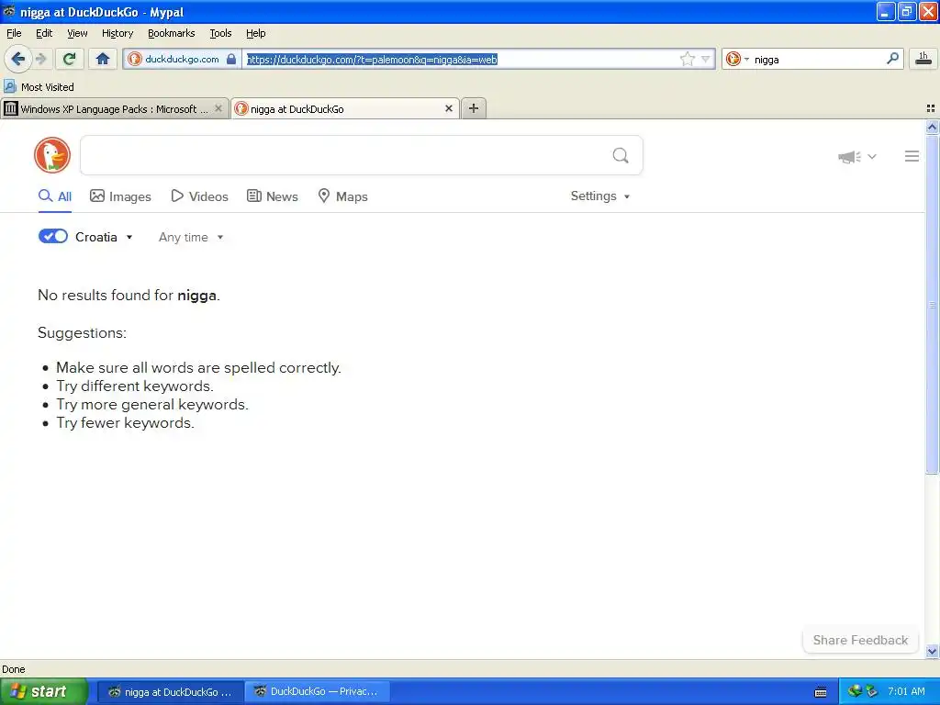Open the Croatia region dropdown

pos(104,237)
